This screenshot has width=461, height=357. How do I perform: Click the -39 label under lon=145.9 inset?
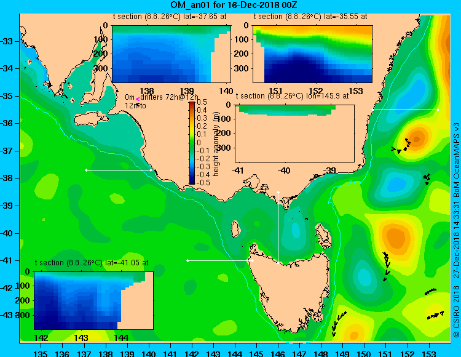click(x=330, y=170)
